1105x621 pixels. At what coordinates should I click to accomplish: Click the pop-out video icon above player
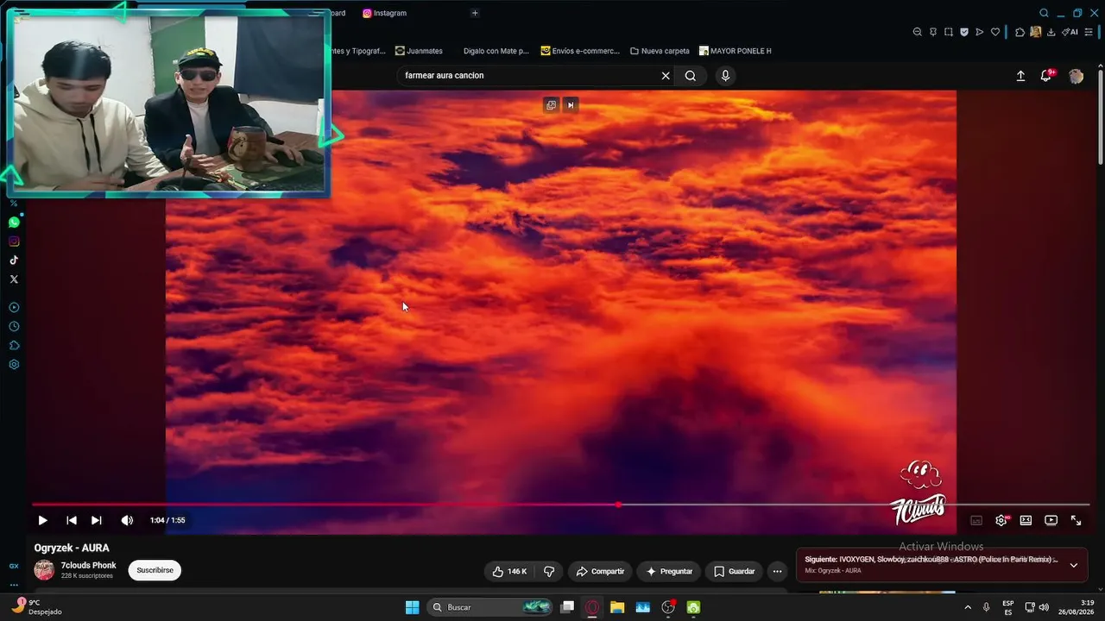point(551,105)
